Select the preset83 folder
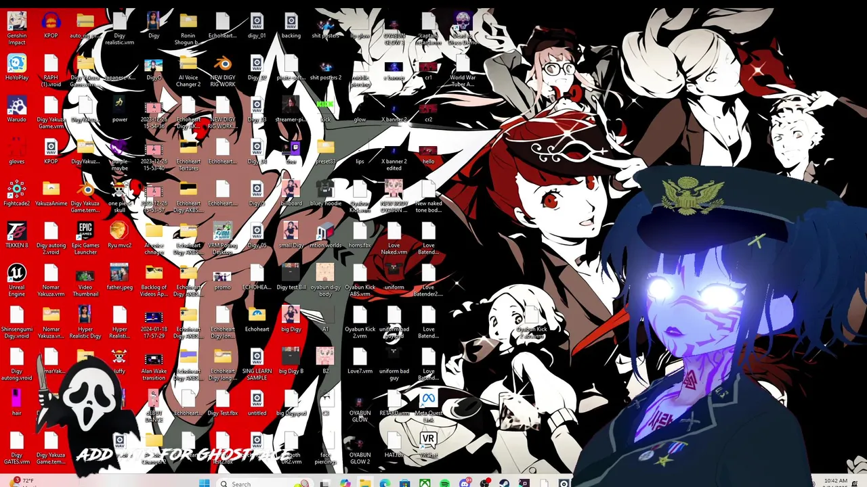 (325, 152)
